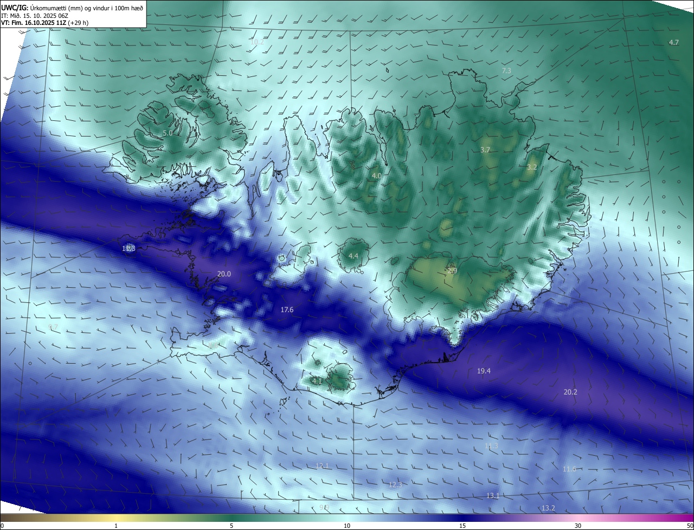Click the 7.3 value label
694x530 pixels.
506,71
